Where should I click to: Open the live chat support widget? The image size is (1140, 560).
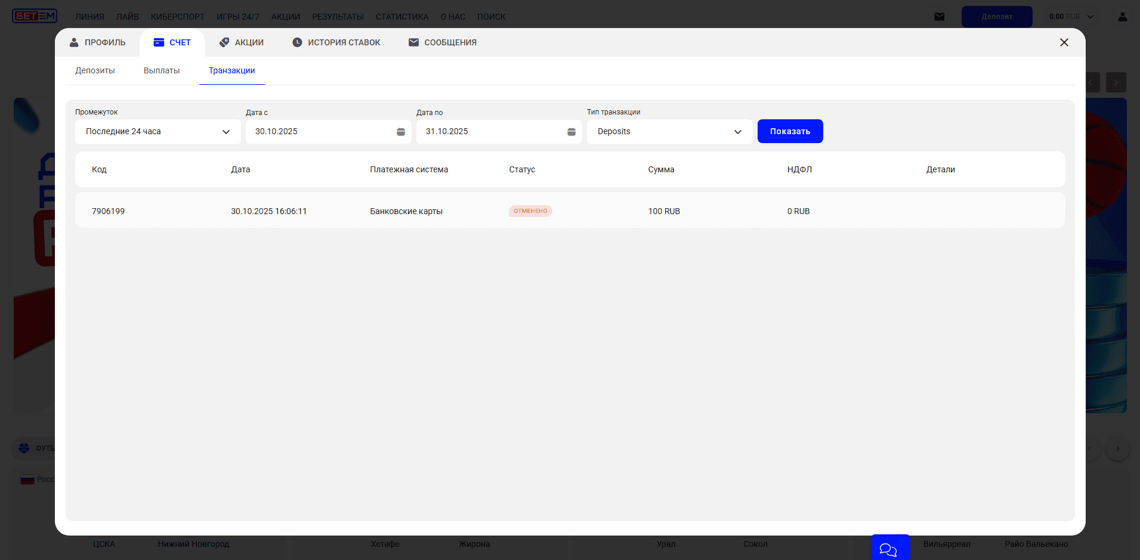point(889,549)
